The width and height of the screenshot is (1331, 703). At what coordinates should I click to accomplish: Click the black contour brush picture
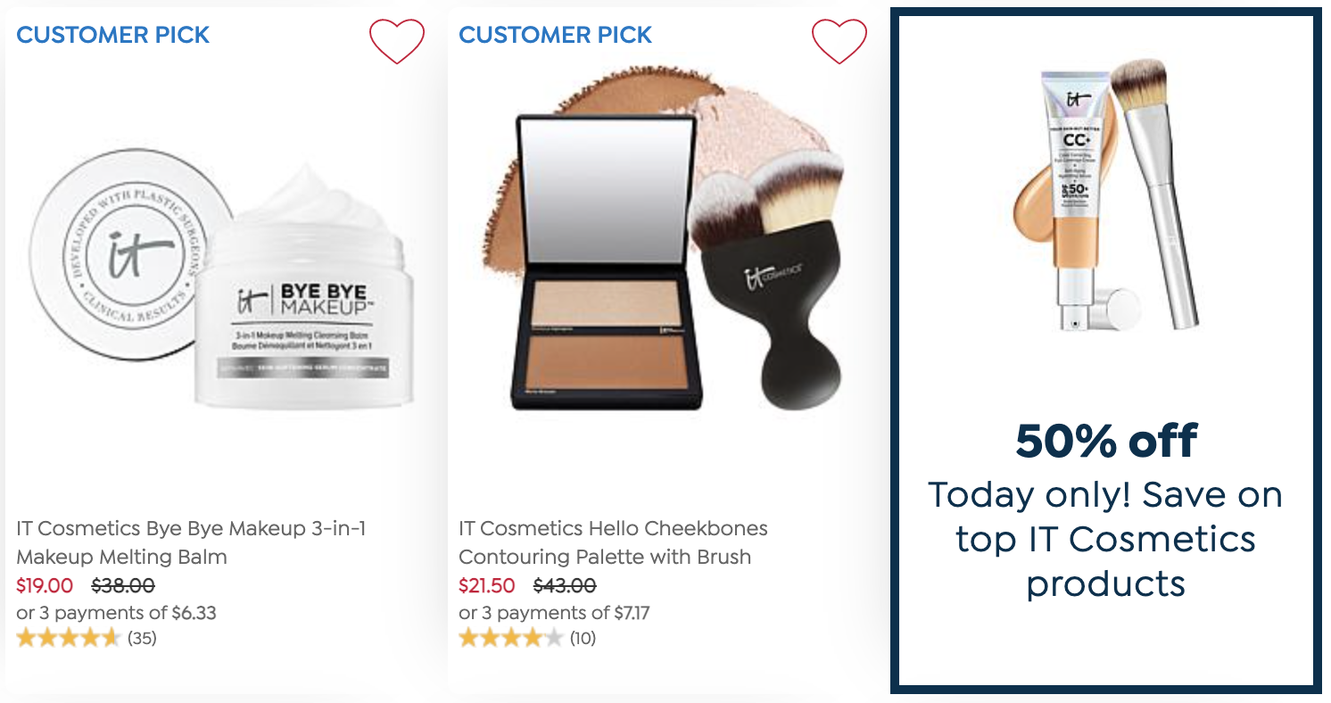click(768, 284)
